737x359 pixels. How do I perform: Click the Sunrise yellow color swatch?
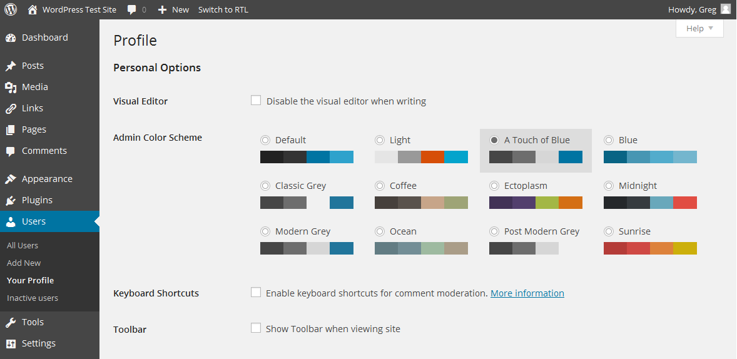[685, 248]
